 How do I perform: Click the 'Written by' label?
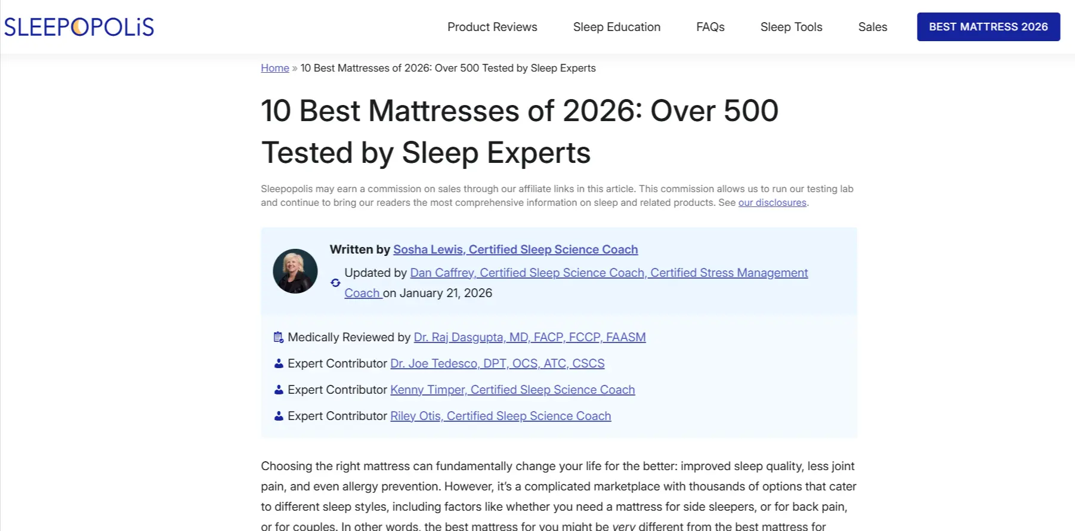[360, 249]
